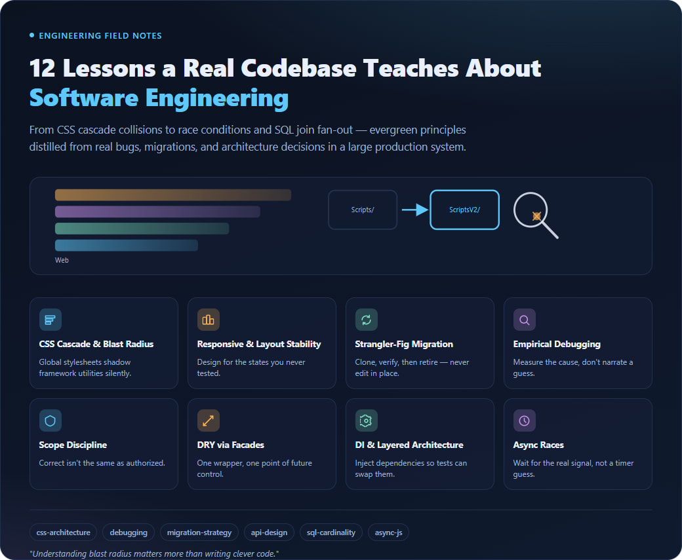Screen dimensions: 682x560
Task: Click the "Scope Discipline" title
Action: (x=73, y=445)
